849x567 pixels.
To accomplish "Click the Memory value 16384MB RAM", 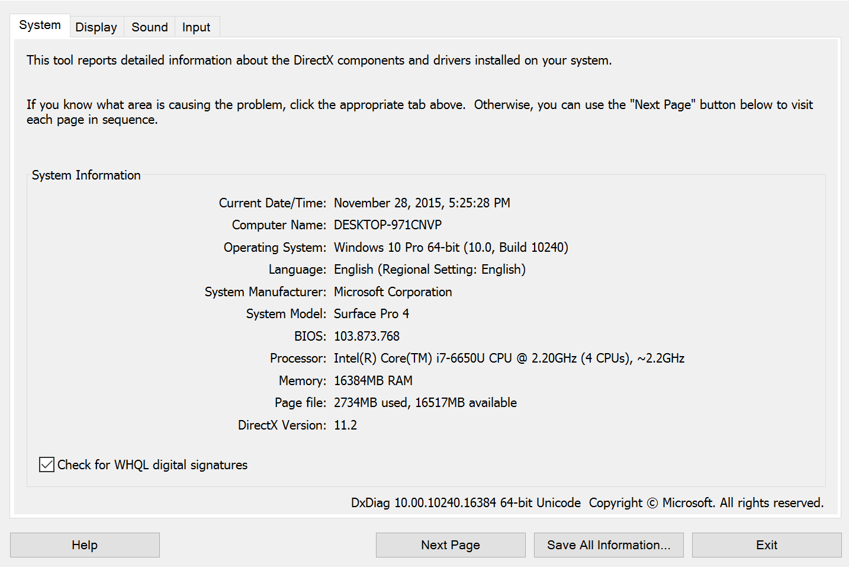I will click(373, 380).
